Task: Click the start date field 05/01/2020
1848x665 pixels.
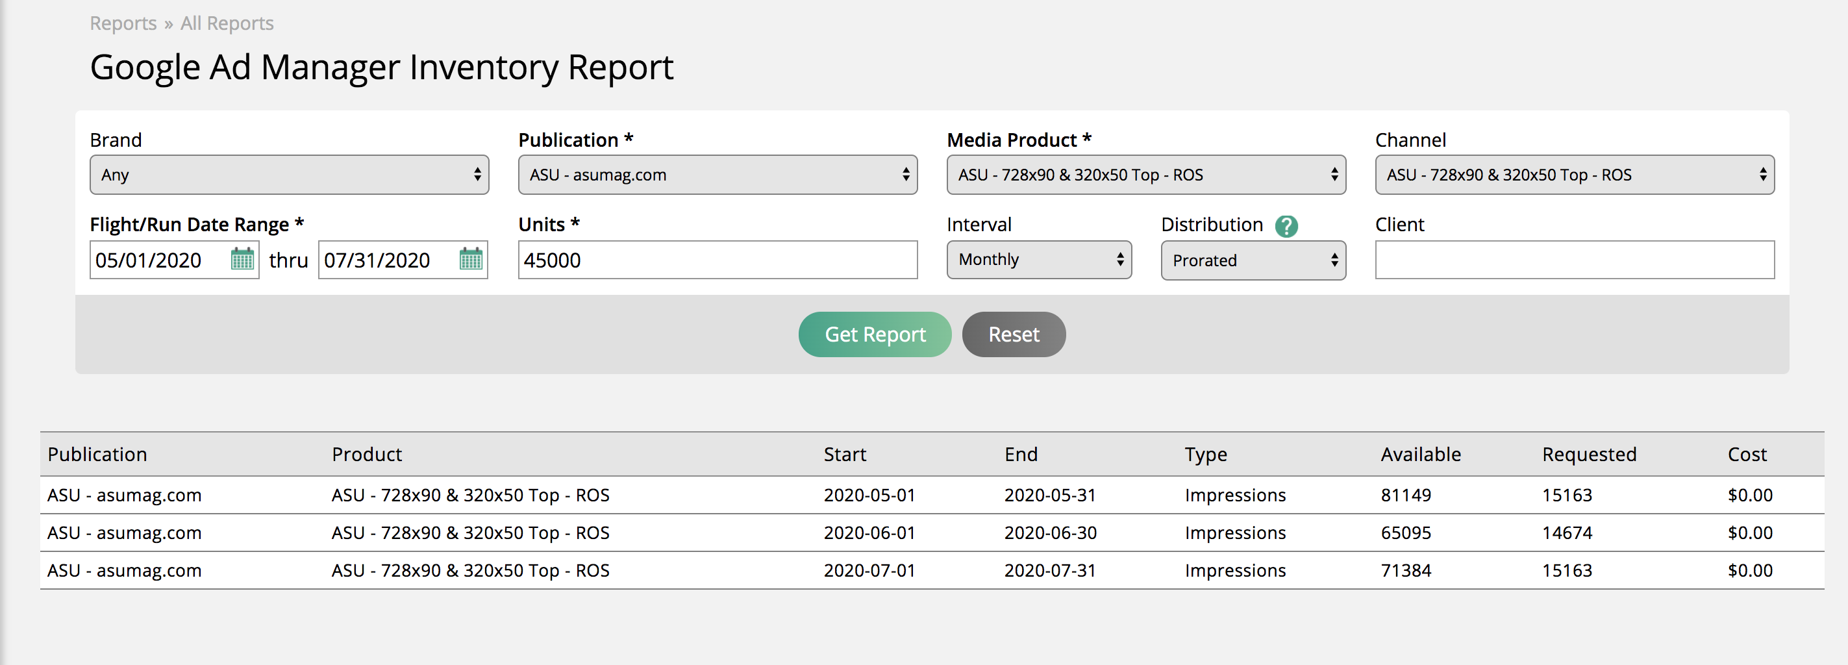Action: (x=174, y=260)
